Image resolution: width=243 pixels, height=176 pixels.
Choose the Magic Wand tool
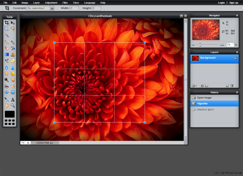point(7,35)
